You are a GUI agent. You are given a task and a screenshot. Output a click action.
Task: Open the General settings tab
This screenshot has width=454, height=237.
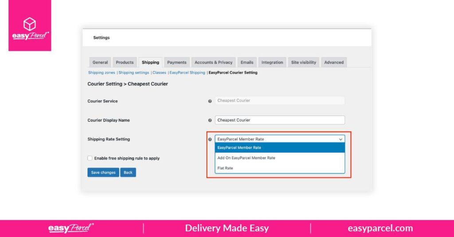pyautogui.click(x=100, y=62)
